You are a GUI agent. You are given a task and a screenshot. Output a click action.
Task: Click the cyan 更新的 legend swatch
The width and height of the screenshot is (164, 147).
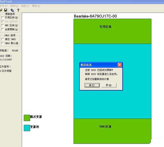[x=27, y=128]
